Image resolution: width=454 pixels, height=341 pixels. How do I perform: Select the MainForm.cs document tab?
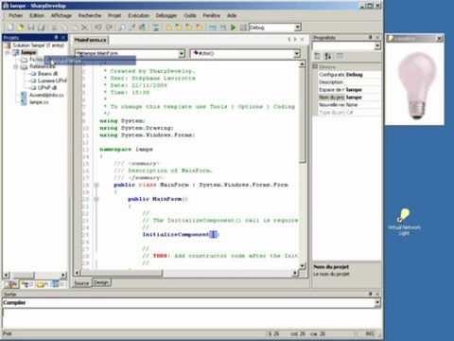(91, 40)
